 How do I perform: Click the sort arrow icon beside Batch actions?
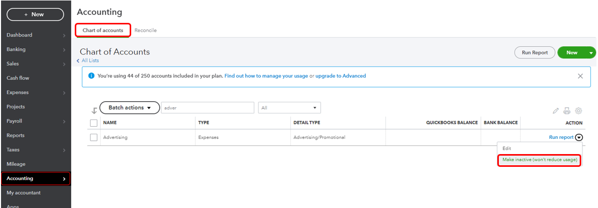pyautogui.click(x=94, y=111)
